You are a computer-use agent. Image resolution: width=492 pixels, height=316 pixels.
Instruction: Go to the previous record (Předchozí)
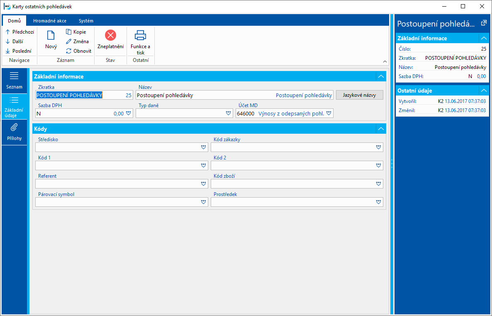(20, 32)
